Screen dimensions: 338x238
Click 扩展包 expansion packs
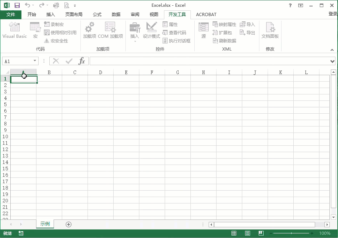click(x=222, y=32)
